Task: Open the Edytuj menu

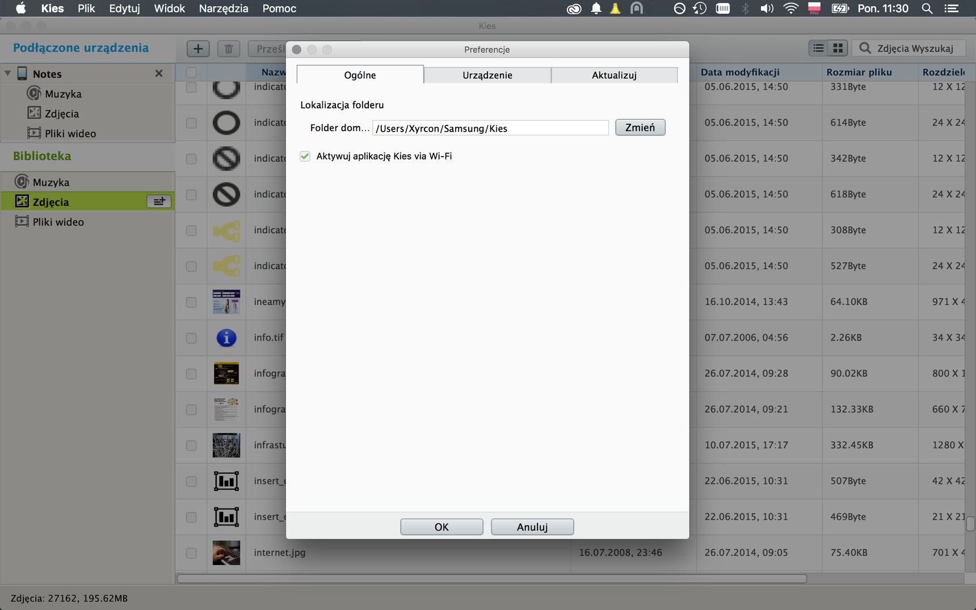Action: pos(124,8)
